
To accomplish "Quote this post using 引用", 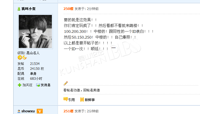I will [71, 100].
